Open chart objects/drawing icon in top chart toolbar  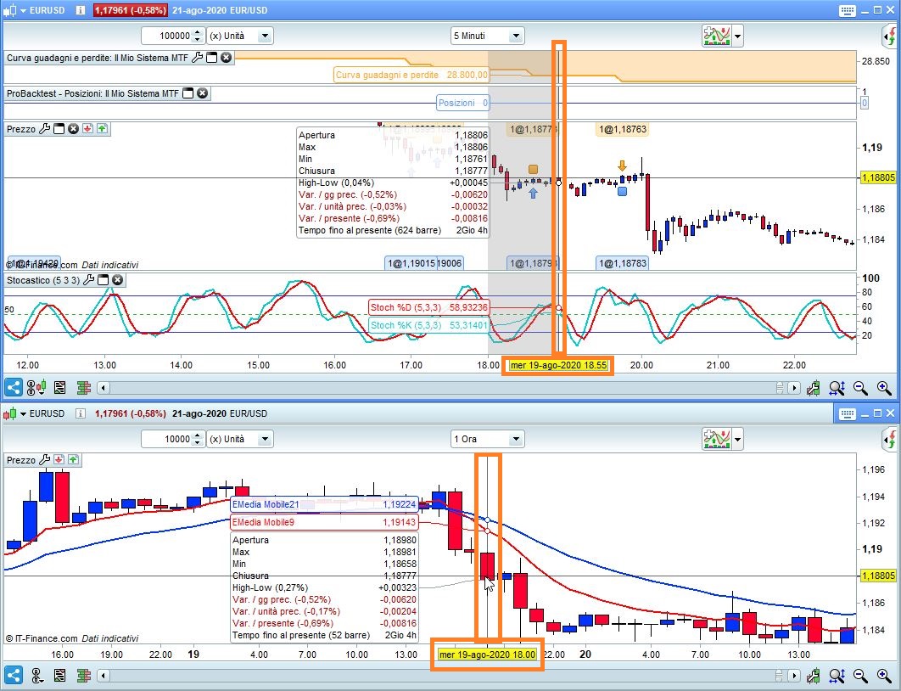coord(36,388)
